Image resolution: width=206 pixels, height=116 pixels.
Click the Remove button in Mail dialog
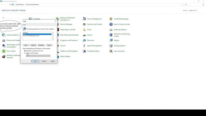33,45
